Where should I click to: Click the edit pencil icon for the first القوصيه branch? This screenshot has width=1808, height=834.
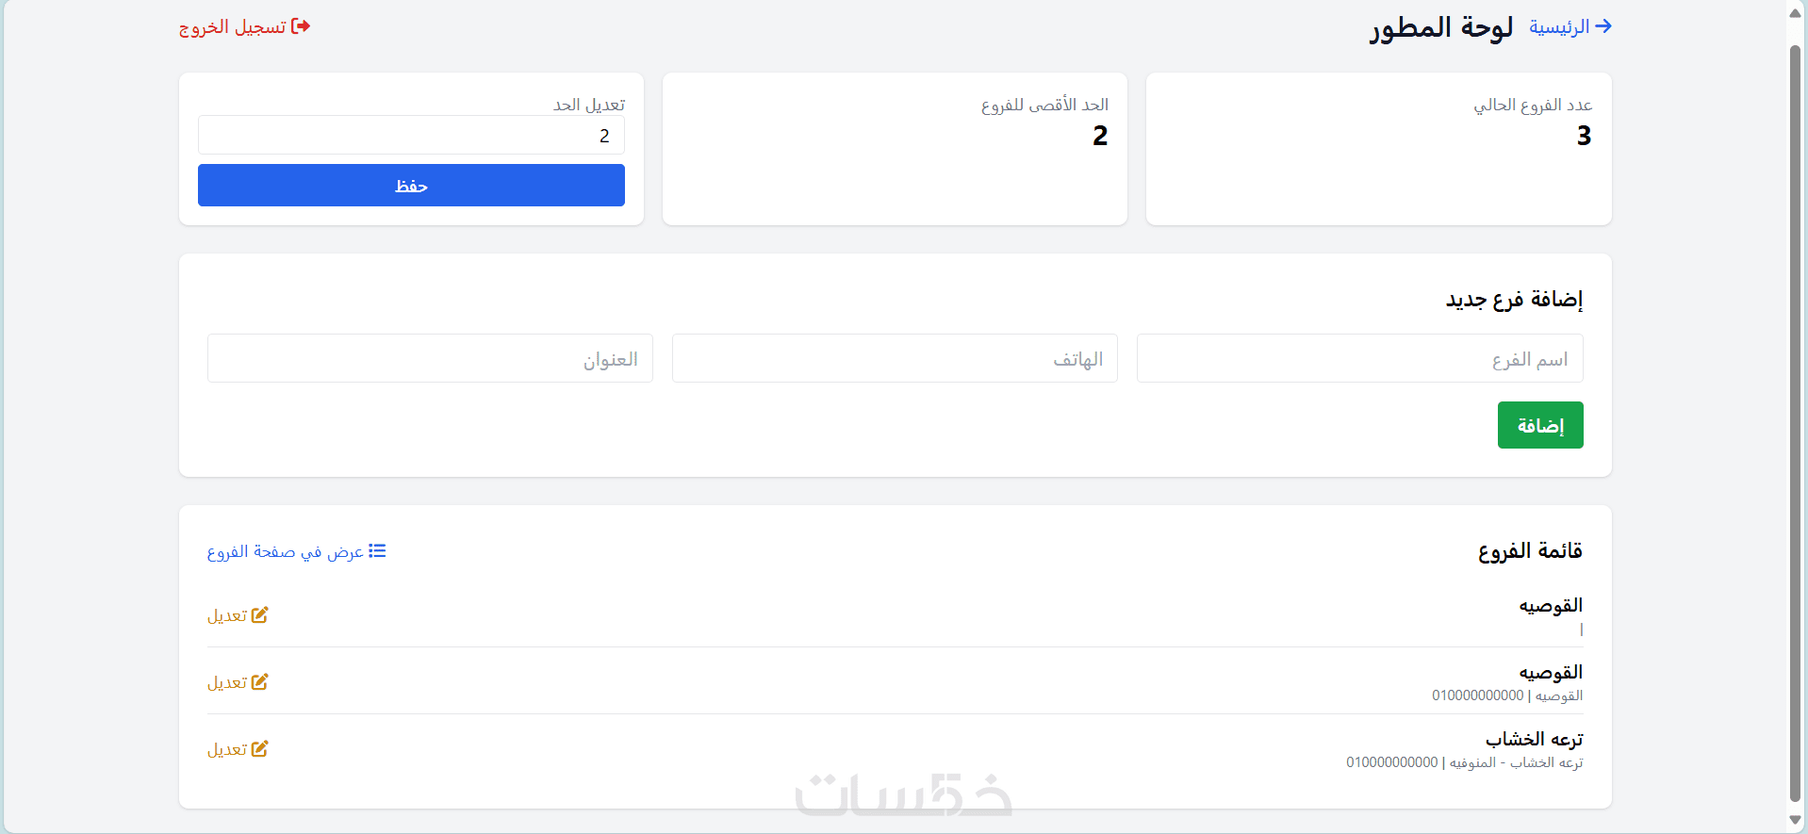[260, 615]
